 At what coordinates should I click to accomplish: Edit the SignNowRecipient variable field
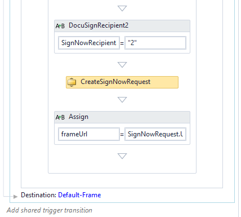pos(89,43)
